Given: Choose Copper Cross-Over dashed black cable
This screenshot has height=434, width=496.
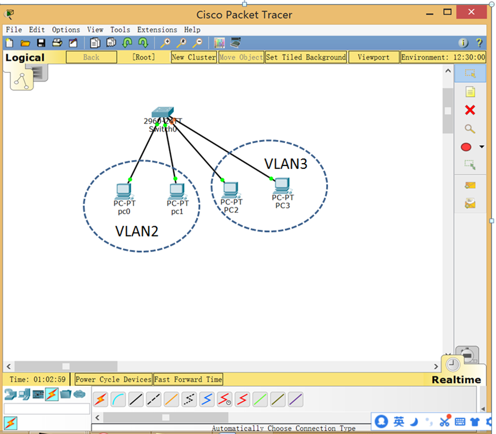Looking at the screenshot, I should point(154,400).
